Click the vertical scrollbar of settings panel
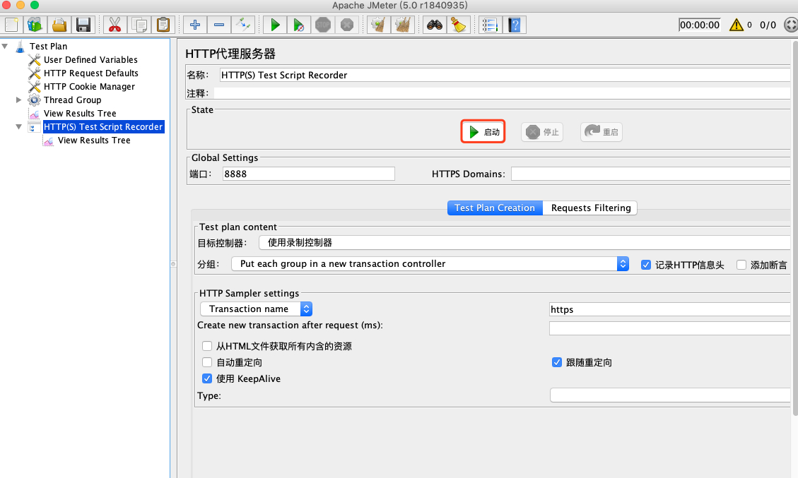The image size is (798, 478). click(x=795, y=229)
